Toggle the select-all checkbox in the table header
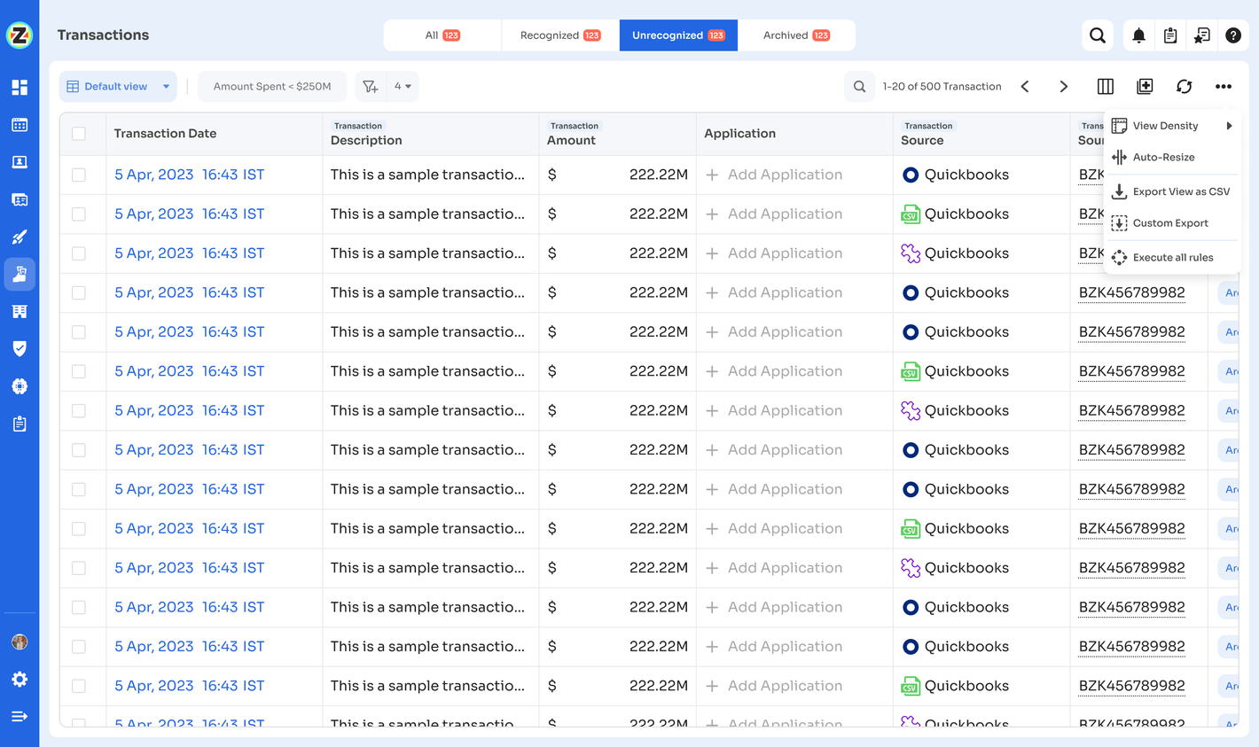1259x747 pixels. [79, 134]
